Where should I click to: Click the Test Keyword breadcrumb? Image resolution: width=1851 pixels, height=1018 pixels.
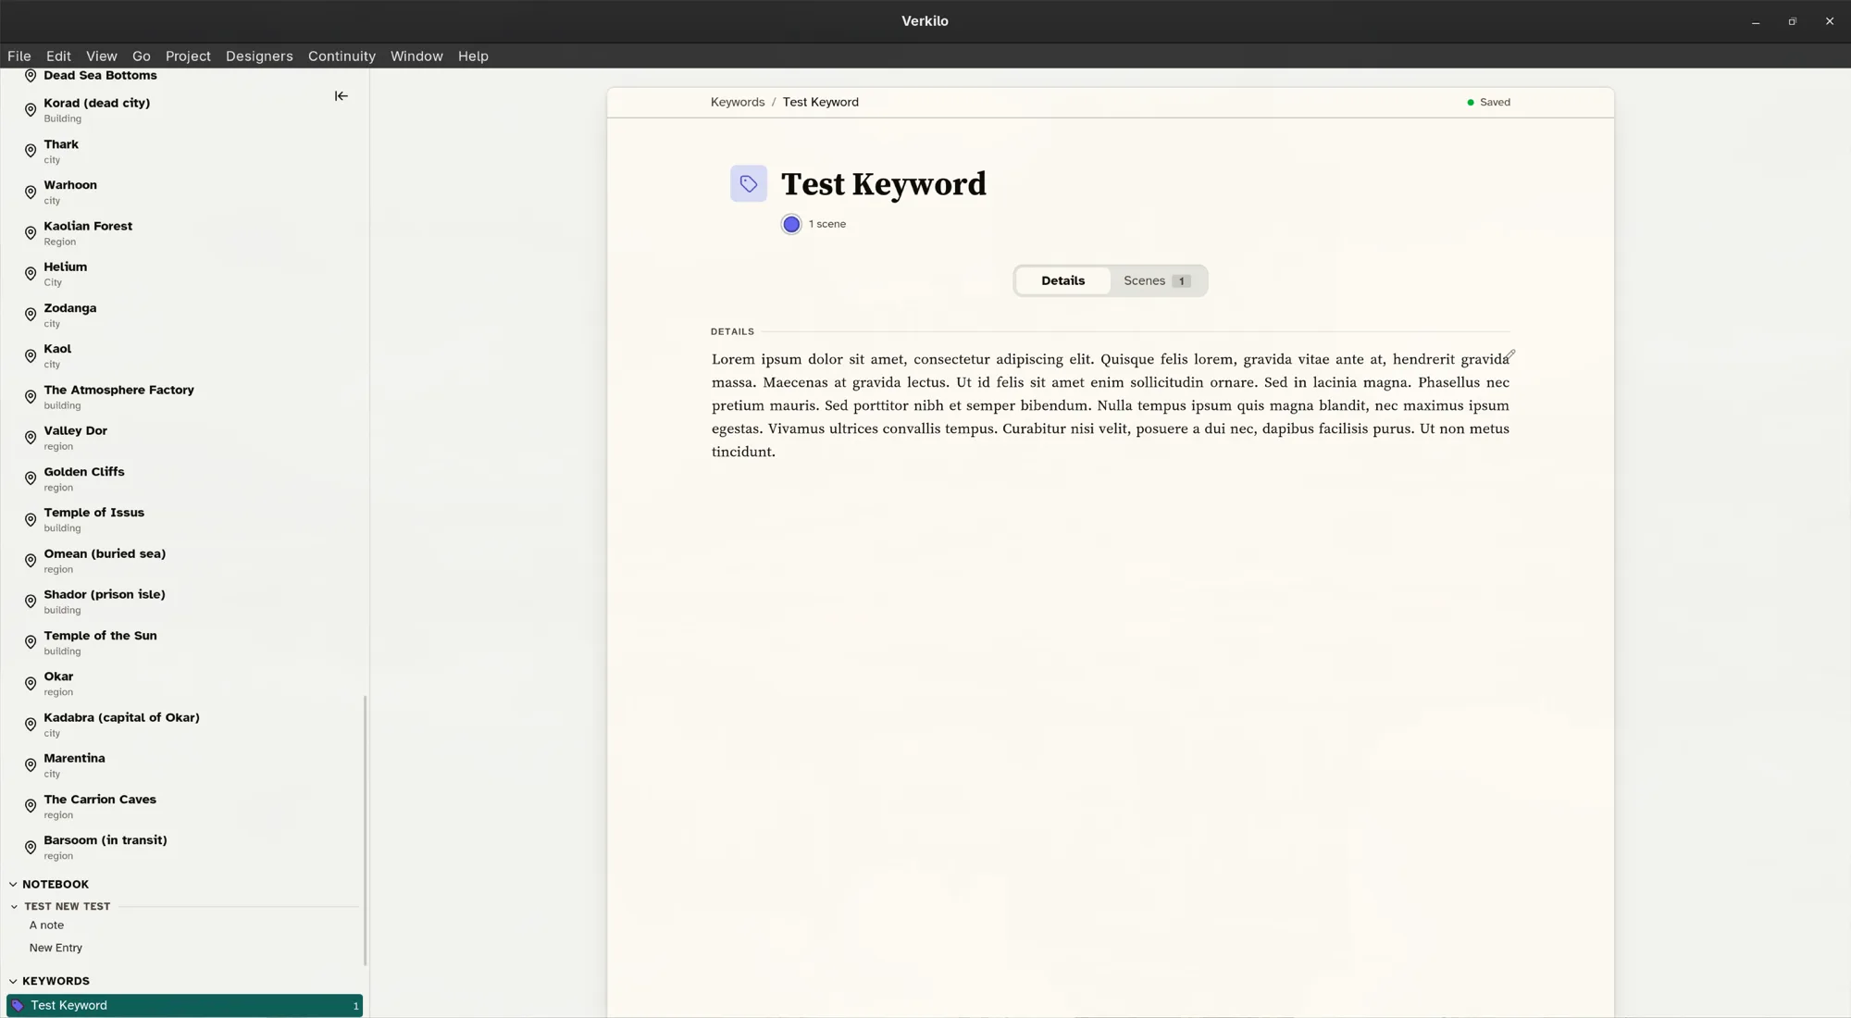(x=821, y=103)
